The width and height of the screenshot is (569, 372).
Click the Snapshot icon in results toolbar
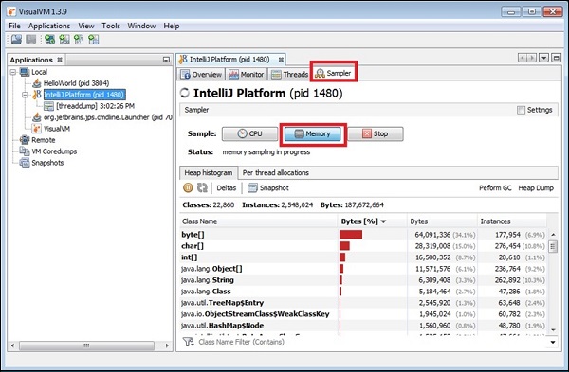[252, 188]
